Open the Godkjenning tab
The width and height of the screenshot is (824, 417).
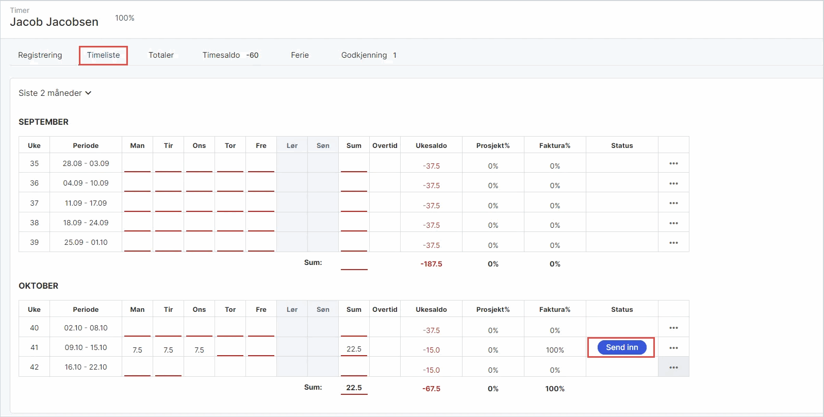coord(369,55)
